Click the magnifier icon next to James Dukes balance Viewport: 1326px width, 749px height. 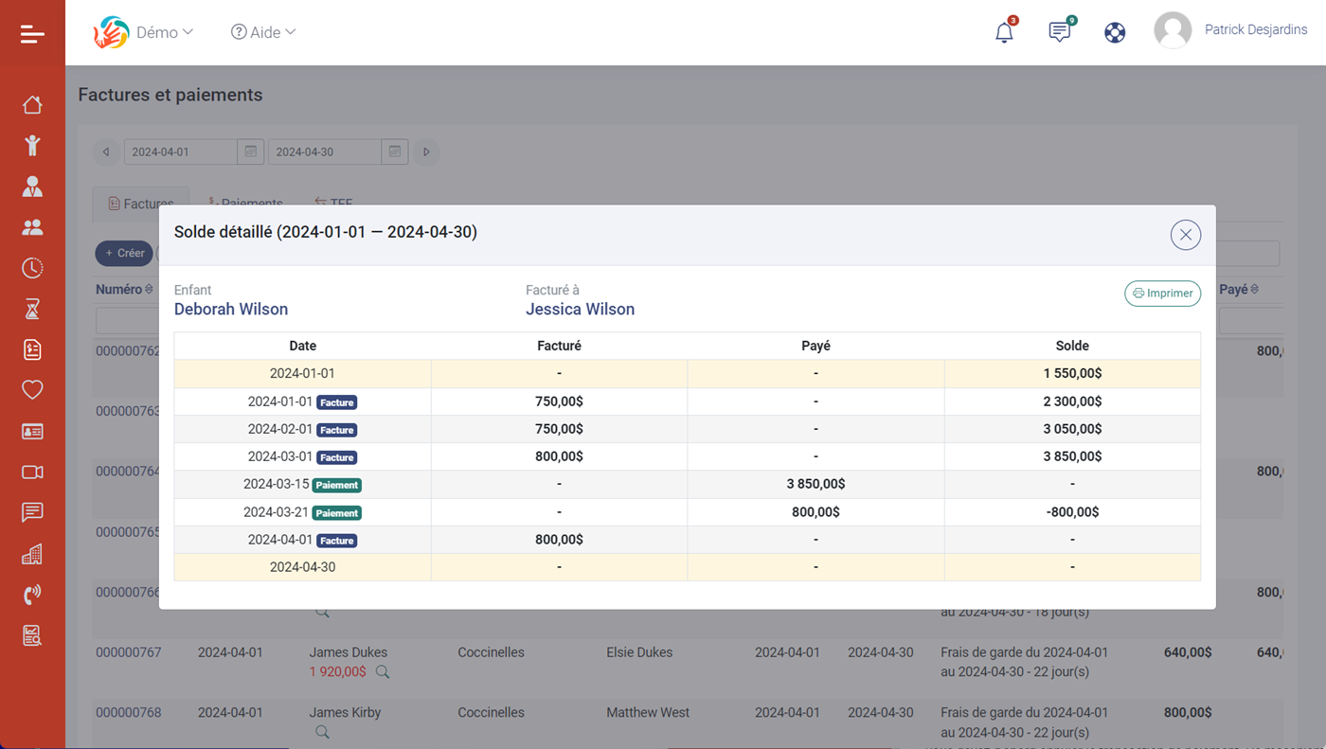click(383, 672)
